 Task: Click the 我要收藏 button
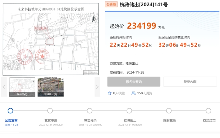point(190,81)
